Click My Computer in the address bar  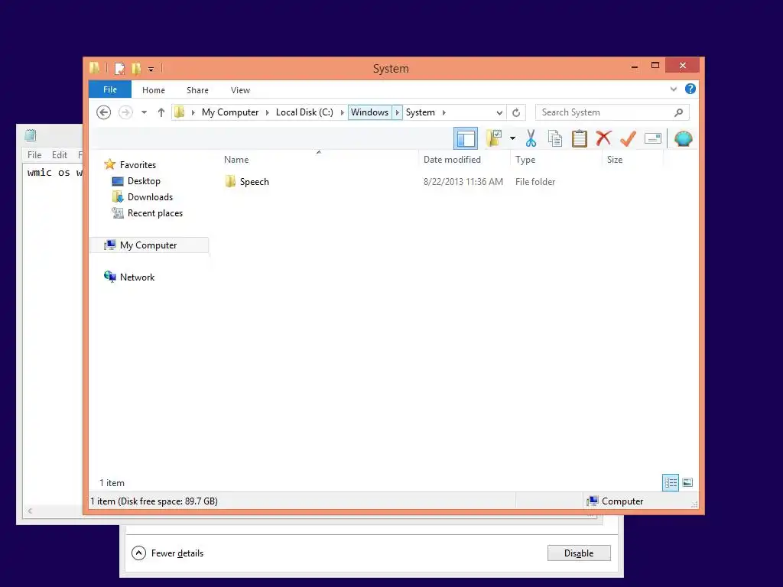pyautogui.click(x=230, y=112)
